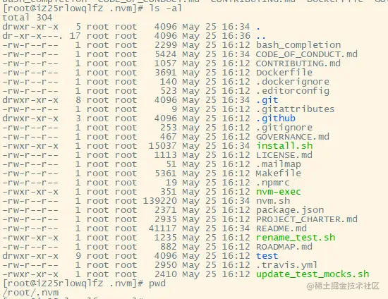This screenshot has width=388, height=299.
Task: Click the blue .git directory name
Action: 267,100
